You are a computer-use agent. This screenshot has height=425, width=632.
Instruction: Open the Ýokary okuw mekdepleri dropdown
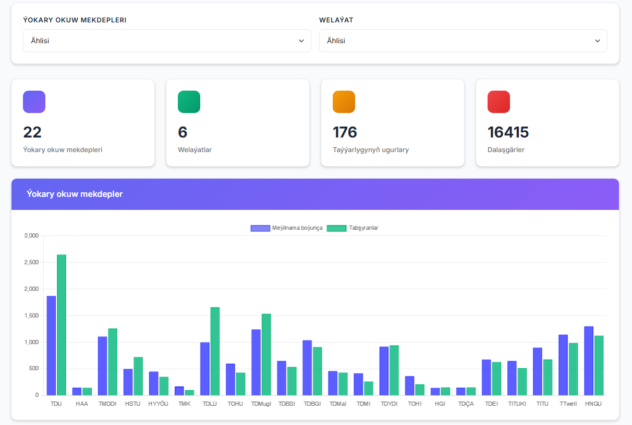tap(167, 41)
